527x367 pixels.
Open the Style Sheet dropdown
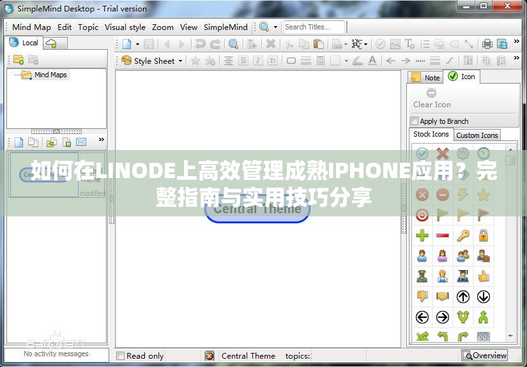[x=153, y=61]
